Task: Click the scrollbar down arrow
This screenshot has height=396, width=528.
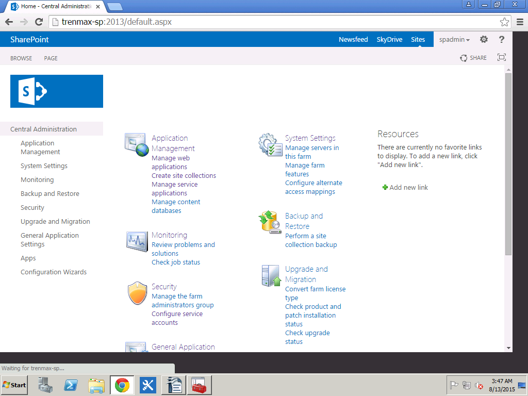Action: 508,348
